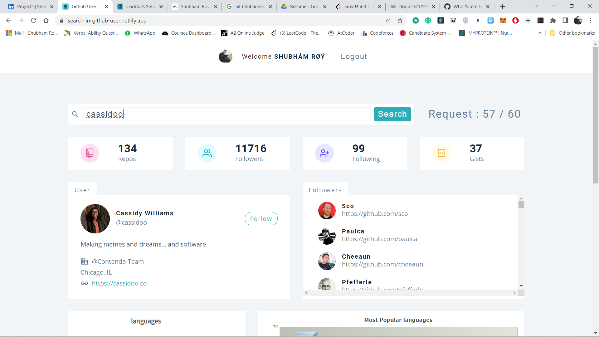
Task: Click followers list horizontal scroll left arrow
Action: (306, 293)
